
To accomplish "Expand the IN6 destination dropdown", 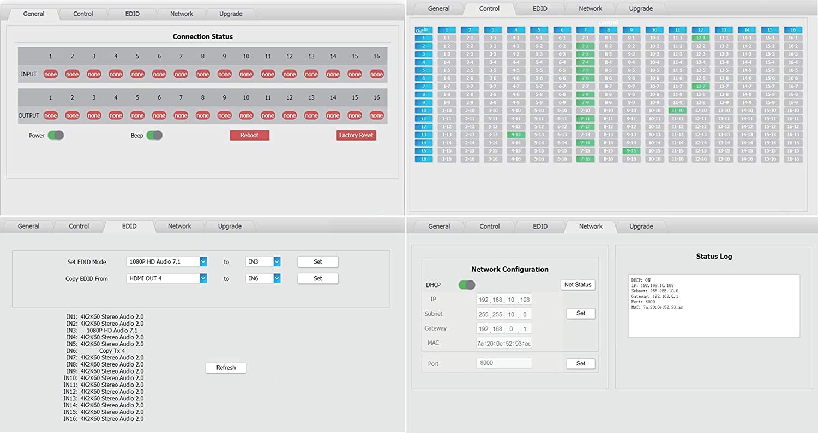I will pos(263,278).
